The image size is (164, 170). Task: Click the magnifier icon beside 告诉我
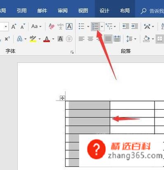pos(143,11)
